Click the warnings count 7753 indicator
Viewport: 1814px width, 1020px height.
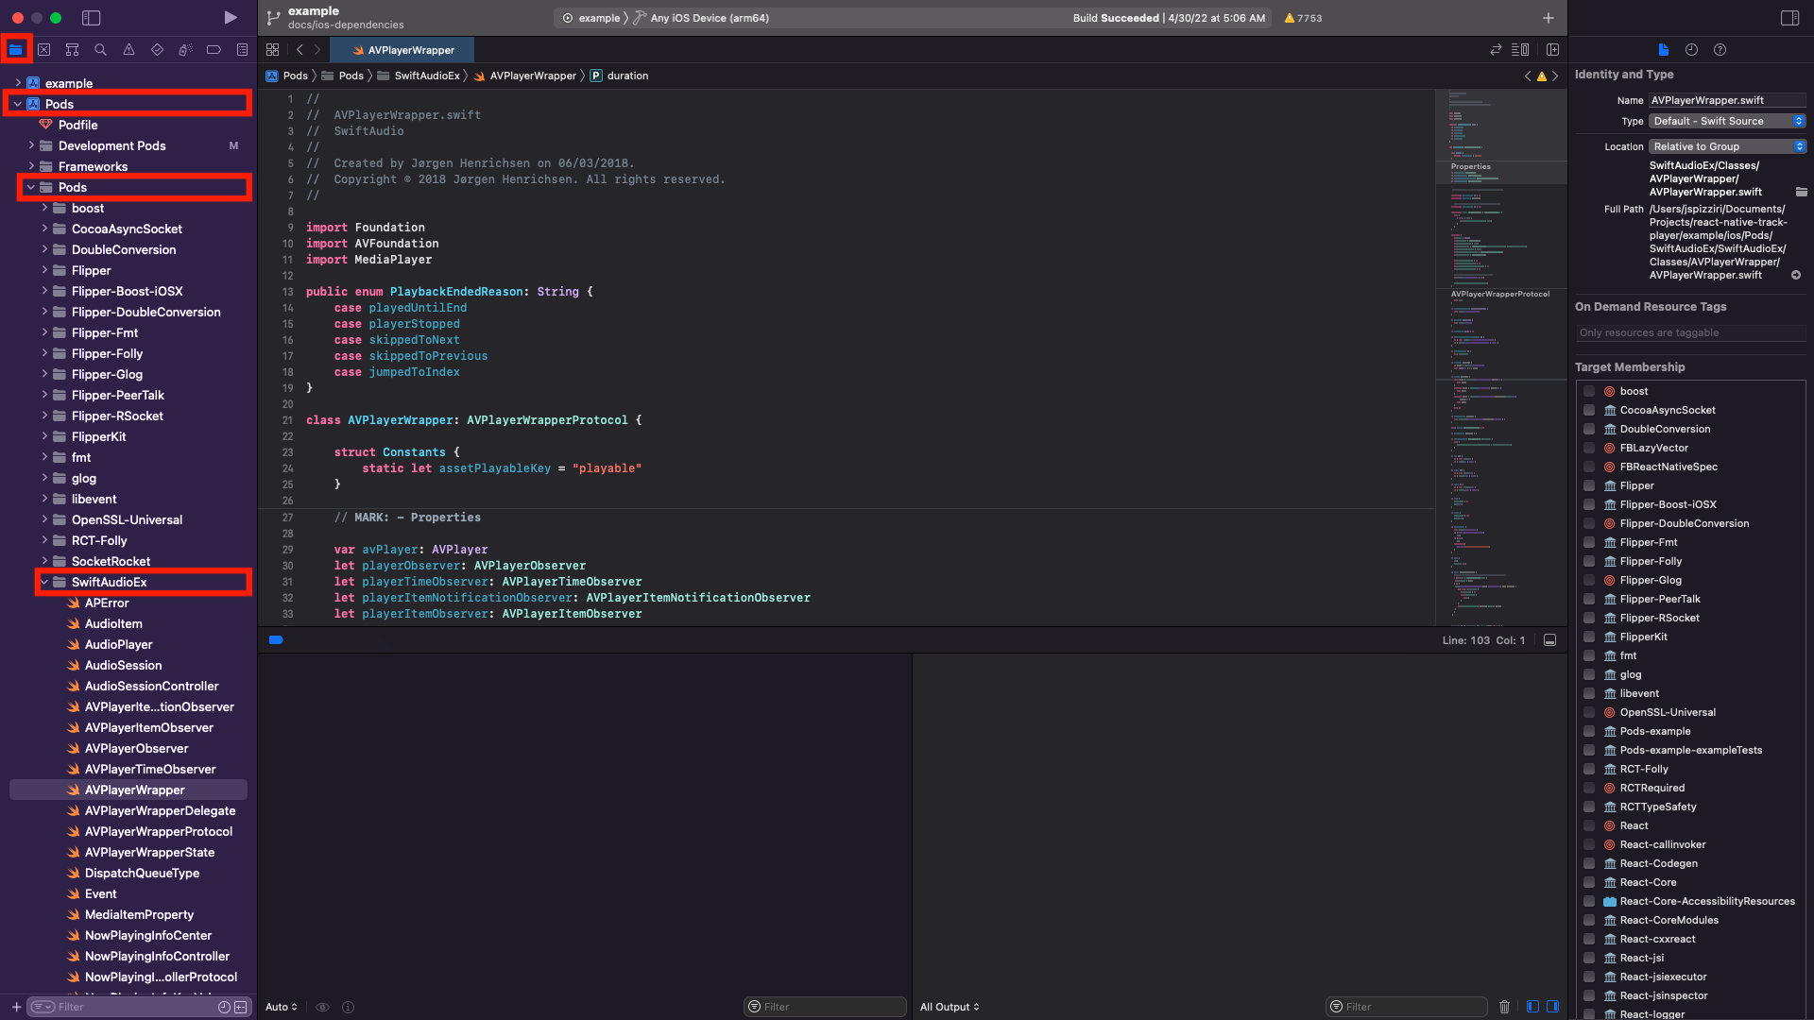(1303, 18)
